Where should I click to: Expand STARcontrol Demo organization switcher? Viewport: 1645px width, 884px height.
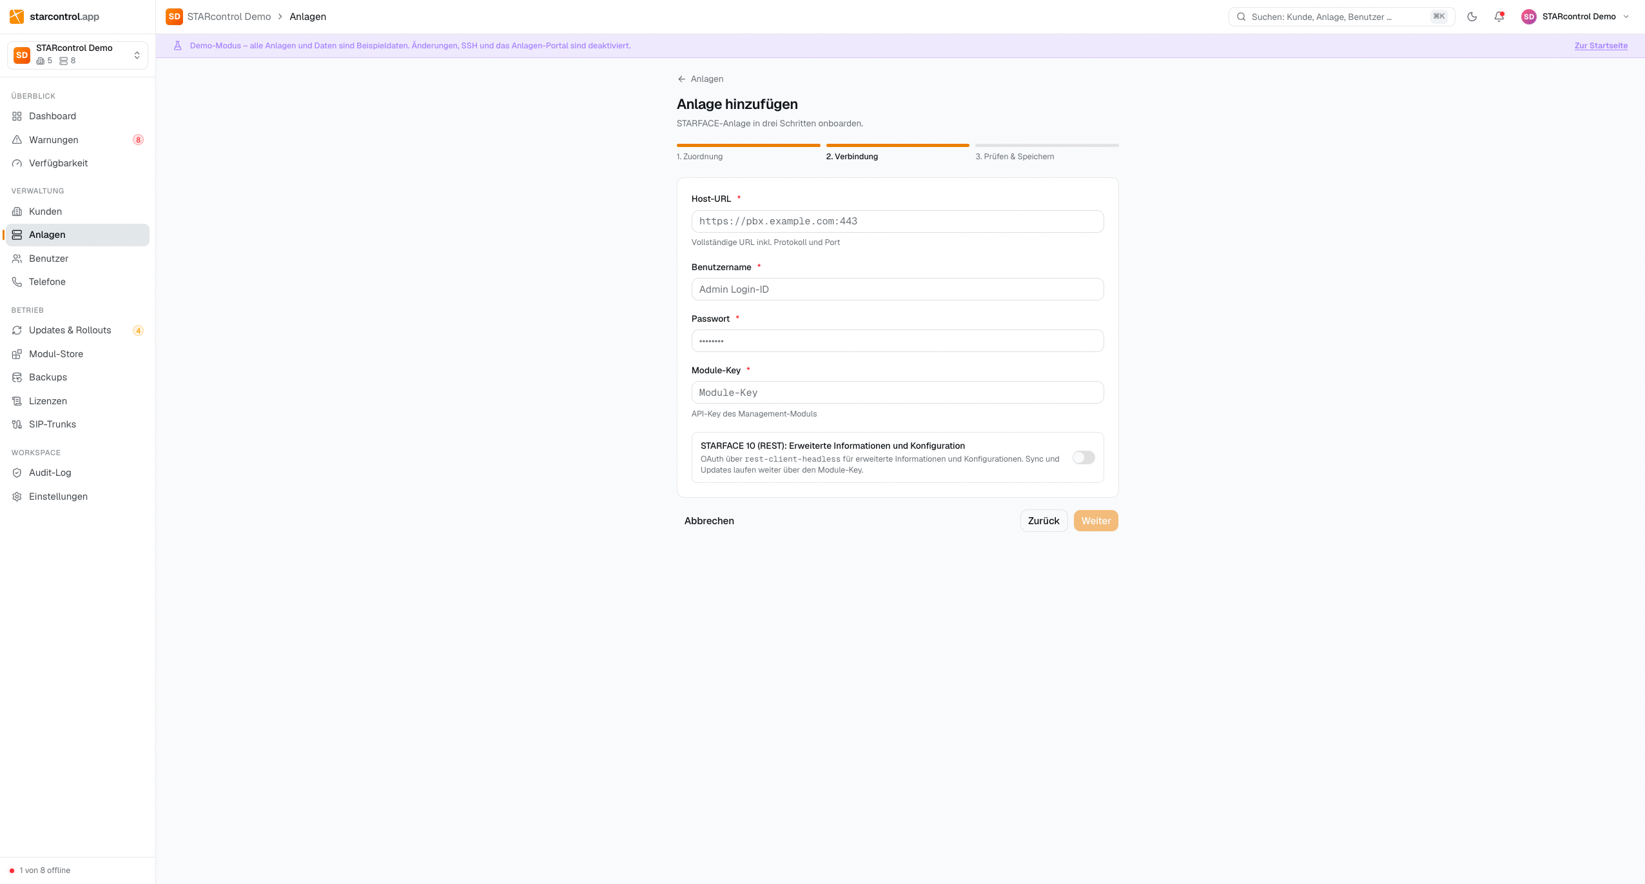point(77,55)
